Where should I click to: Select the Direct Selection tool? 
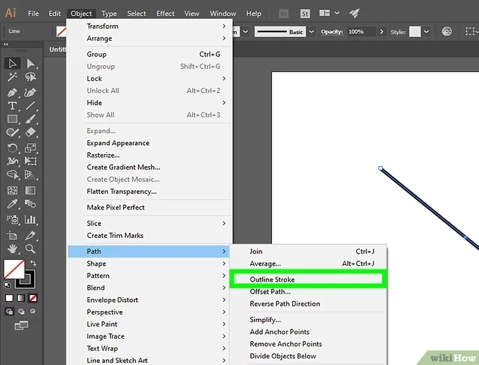[x=30, y=64]
